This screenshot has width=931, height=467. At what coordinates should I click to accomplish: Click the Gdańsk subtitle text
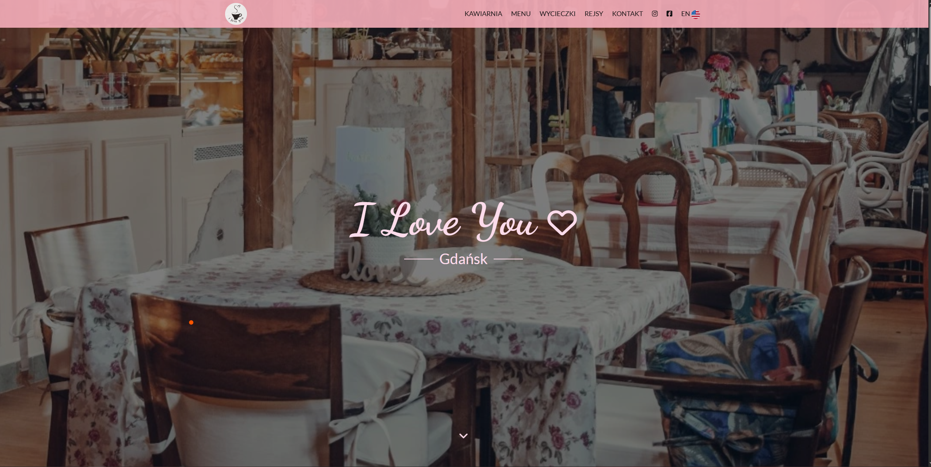click(463, 259)
